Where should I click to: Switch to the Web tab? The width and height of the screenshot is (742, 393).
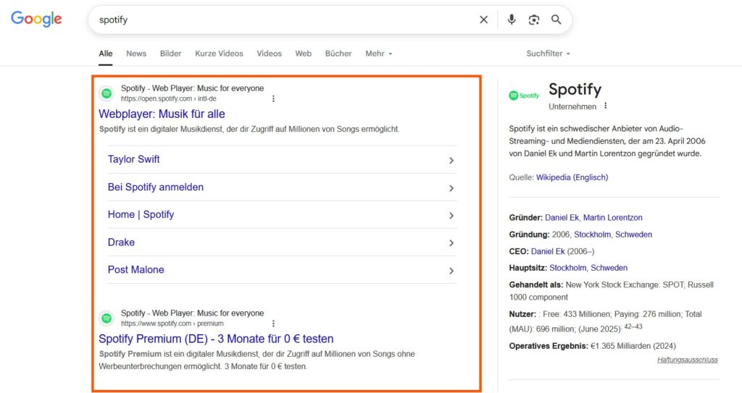pos(304,54)
